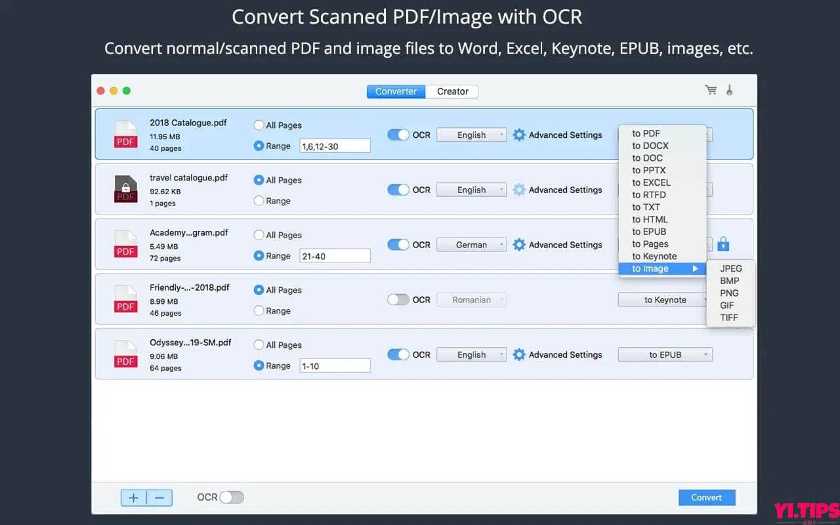Toggle the OCR switch at the bottom
Screen dimensions: 840x525
[x=233, y=497]
